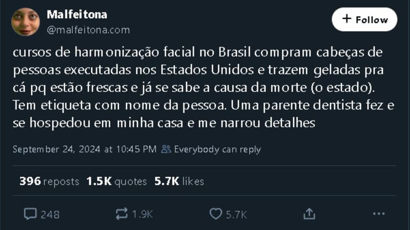410x230 pixels.
Task: View the 1.5K quotes list
Action: point(117,181)
